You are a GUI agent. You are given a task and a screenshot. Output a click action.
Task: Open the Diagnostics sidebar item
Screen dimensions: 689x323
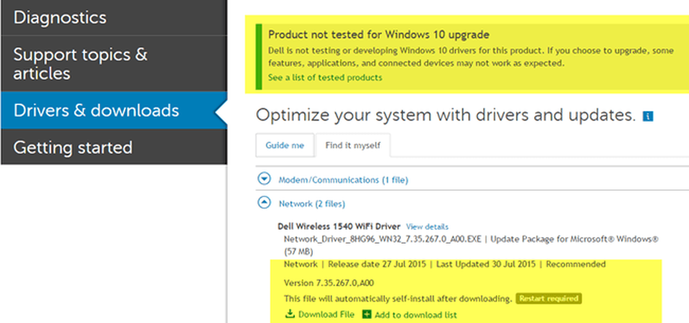pyautogui.click(x=114, y=18)
